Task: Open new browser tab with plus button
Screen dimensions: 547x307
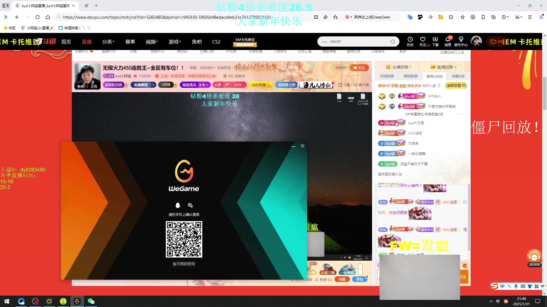Action: tap(96, 6)
